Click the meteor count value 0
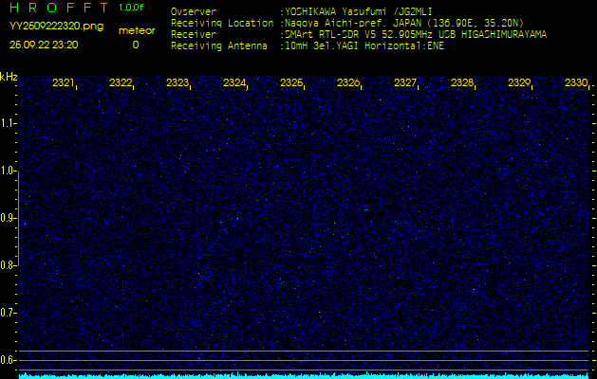The height and width of the screenshot is (379, 597). click(x=135, y=45)
